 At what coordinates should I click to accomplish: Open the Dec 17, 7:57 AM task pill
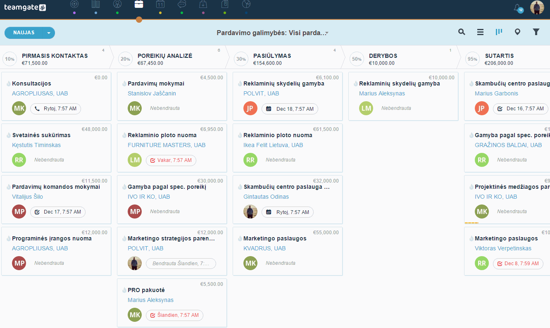pyautogui.click(x=57, y=212)
